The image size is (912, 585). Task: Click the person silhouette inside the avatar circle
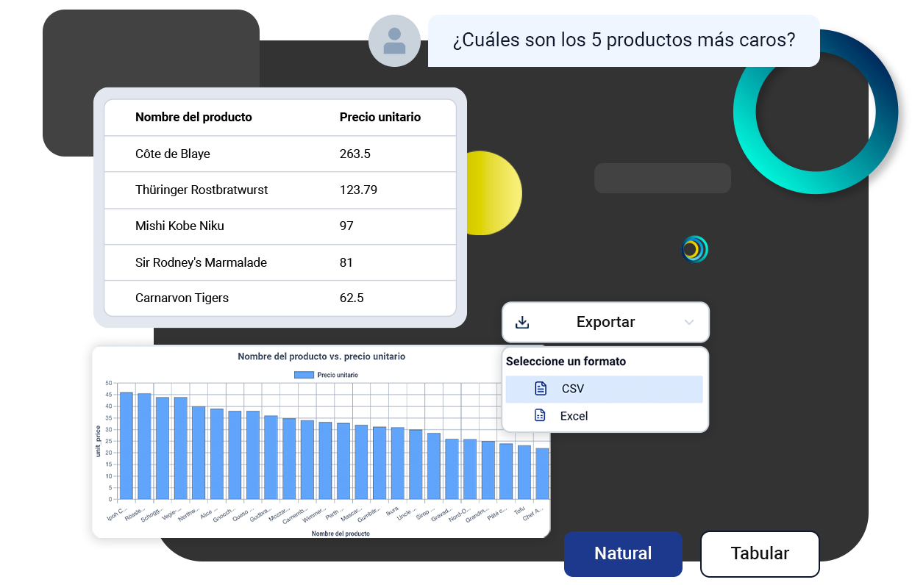coord(394,40)
